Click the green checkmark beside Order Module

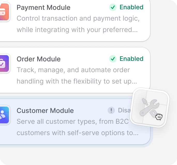pos(113,59)
